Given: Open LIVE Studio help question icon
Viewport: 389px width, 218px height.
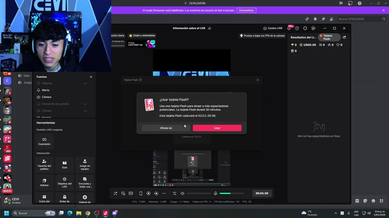Looking at the screenshot, I should (297, 28).
